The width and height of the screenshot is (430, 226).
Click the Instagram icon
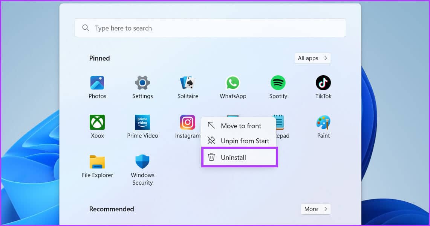coord(188,122)
